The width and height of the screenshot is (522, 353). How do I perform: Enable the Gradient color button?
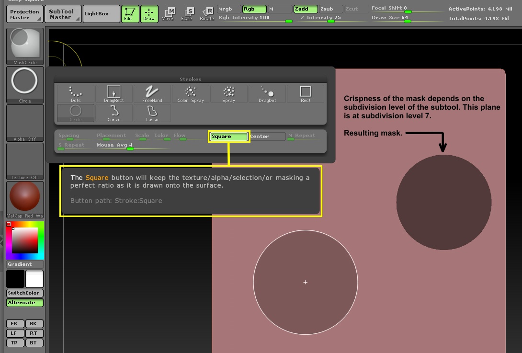click(25, 264)
